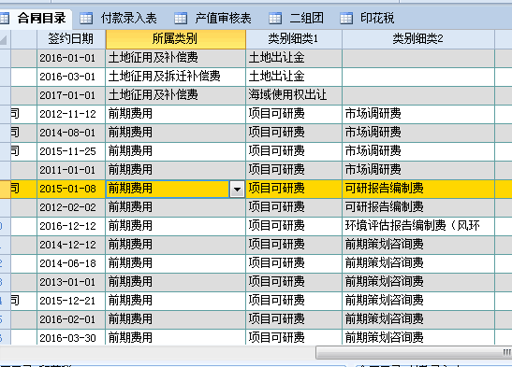Select the 2017-01-01 date cell
Image resolution: width=512 pixels, height=367 pixels.
click(71, 95)
